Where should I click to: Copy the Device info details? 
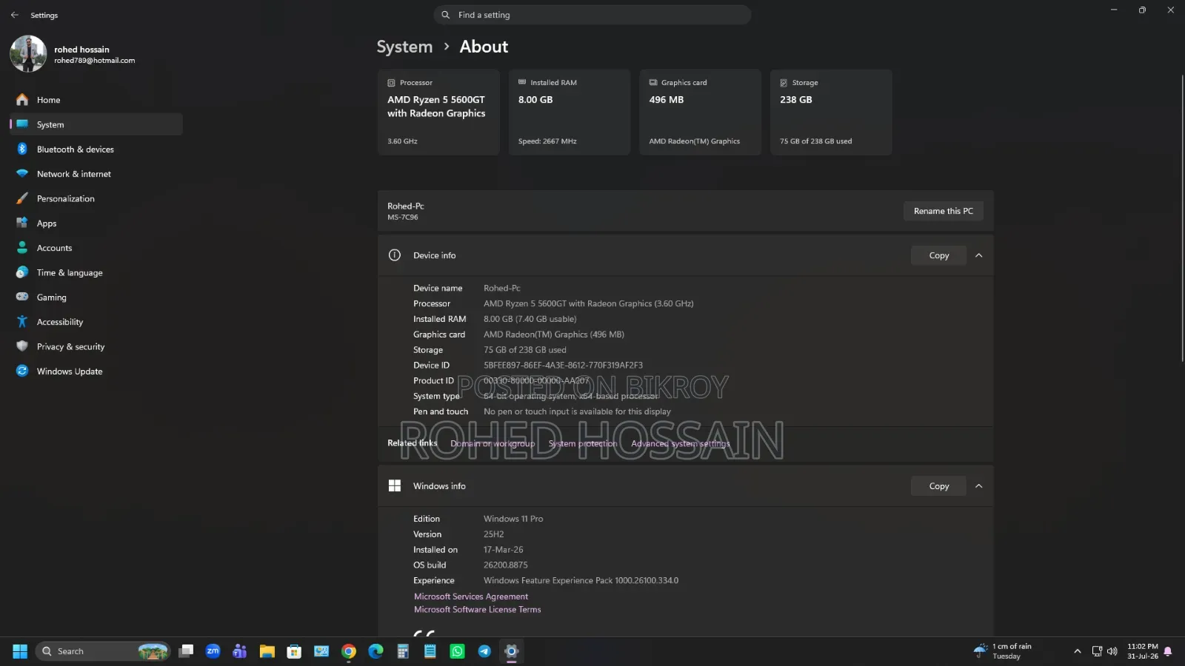click(x=939, y=255)
